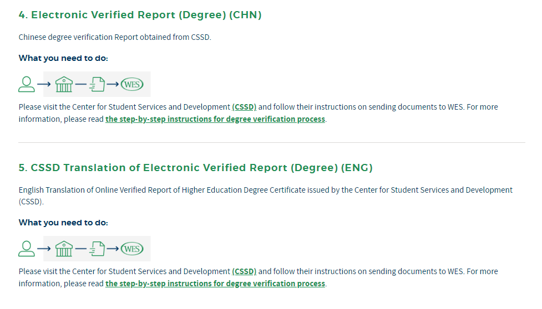Click the WES logo icon in section 4

[x=132, y=84]
